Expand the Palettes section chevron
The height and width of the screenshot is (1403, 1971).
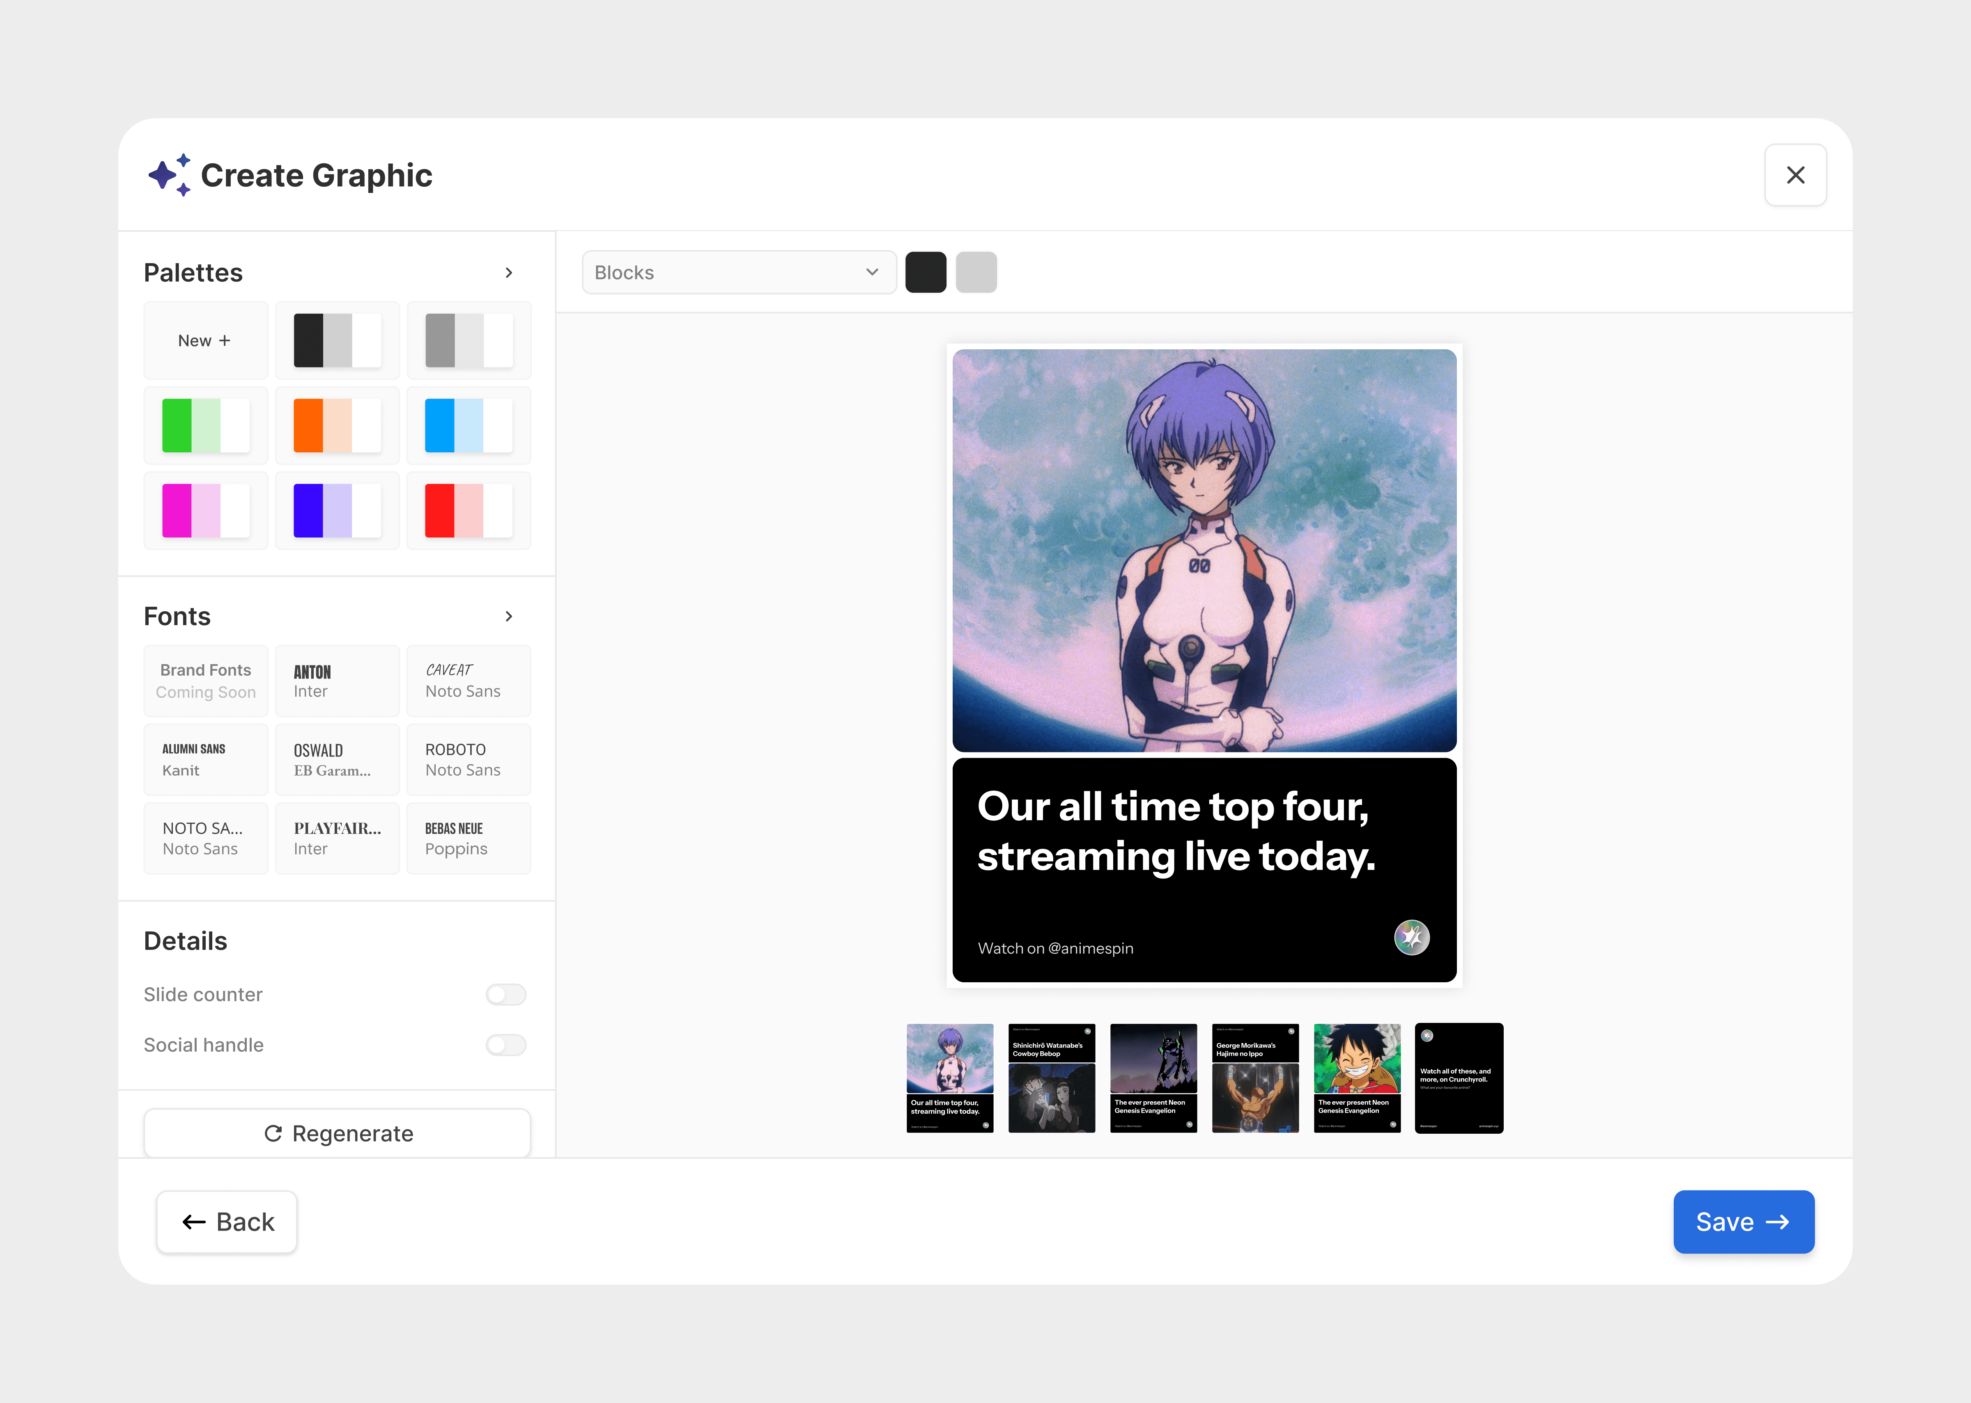[509, 273]
